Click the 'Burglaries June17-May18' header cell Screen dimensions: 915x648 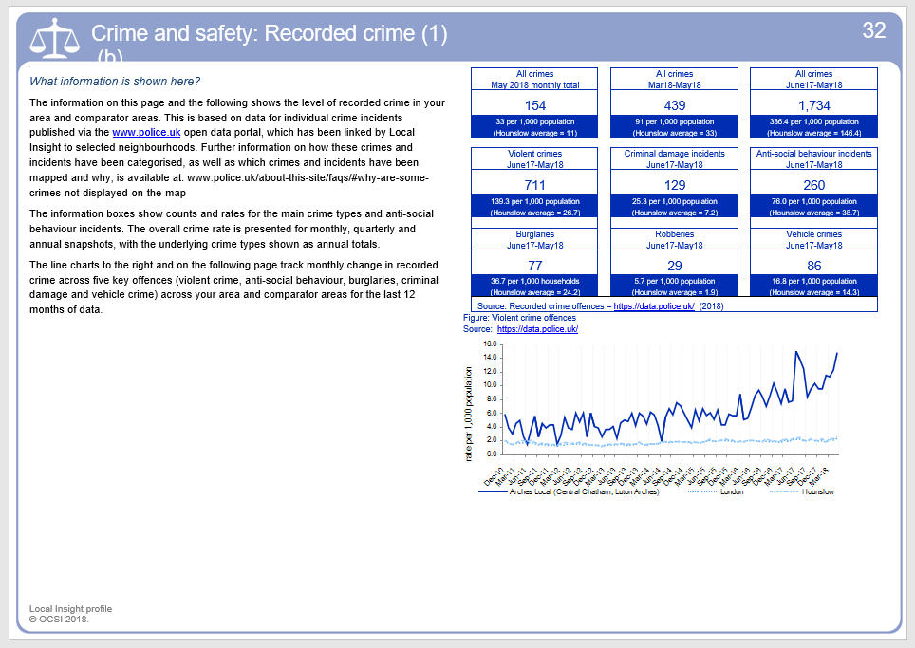click(x=534, y=239)
